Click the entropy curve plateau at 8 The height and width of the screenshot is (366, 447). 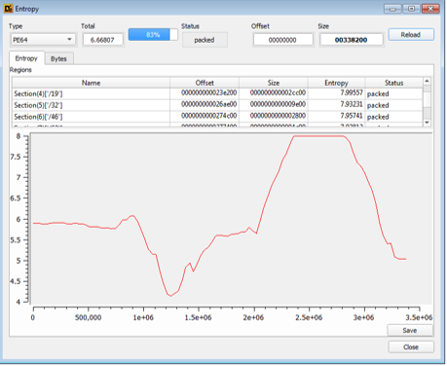tap(318, 136)
